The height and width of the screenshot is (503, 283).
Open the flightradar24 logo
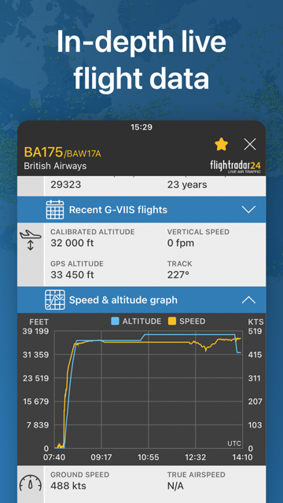click(x=235, y=167)
